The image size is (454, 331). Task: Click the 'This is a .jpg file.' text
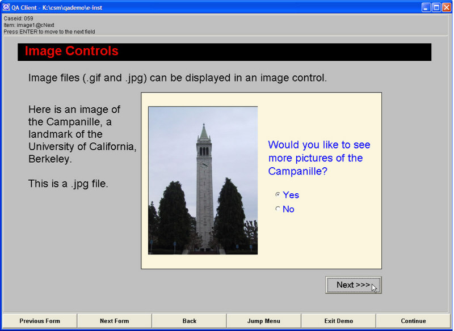(68, 184)
